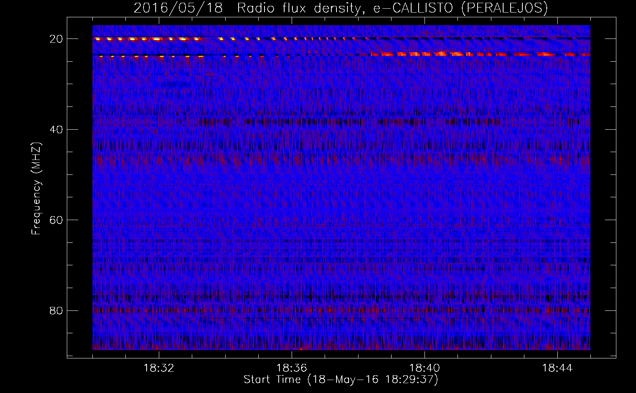Click the 'Start Time (18-May-16 18:29:37)' label
The image size is (636, 393).
[341, 380]
